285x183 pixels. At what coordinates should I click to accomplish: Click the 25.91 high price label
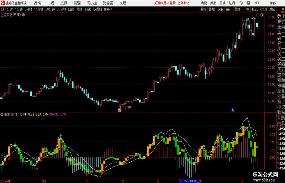click(x=245, y=19)
